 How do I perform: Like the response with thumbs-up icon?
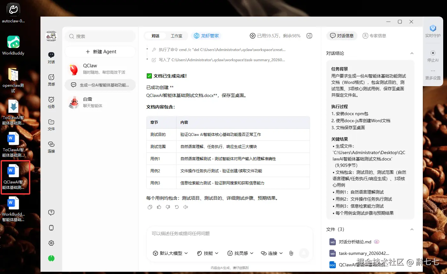[159, 207]
